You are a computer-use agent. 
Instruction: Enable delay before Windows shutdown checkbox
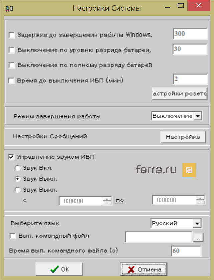point(11,34)
